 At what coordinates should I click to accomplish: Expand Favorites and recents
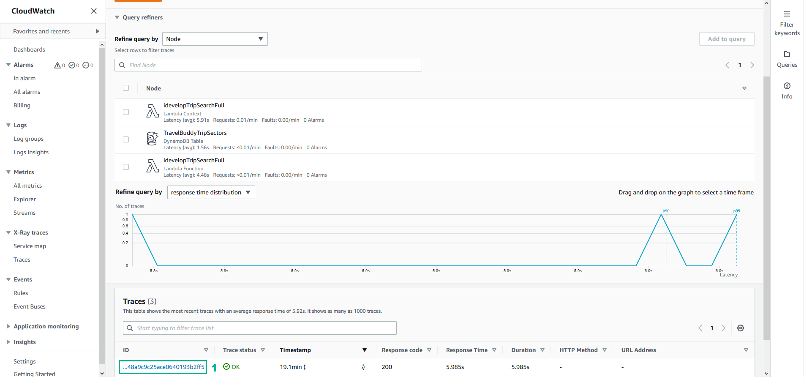[x=98, y=31]
